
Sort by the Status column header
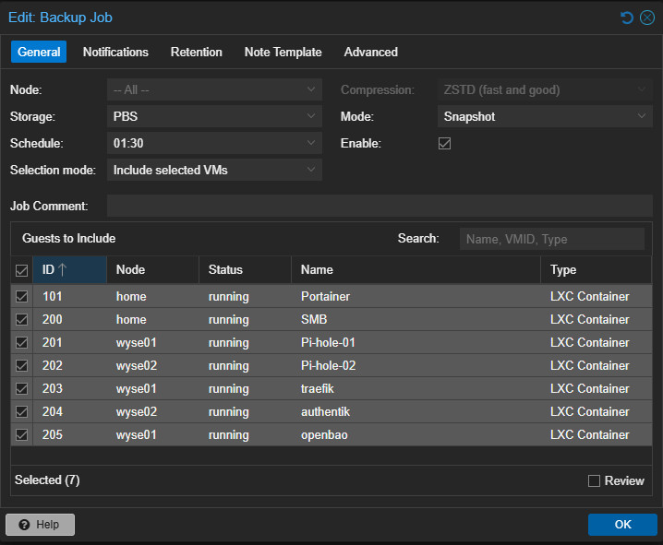[245, 270]
